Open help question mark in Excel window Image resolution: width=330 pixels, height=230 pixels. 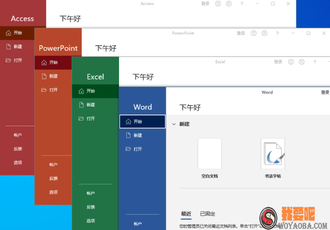pos(315,62)
